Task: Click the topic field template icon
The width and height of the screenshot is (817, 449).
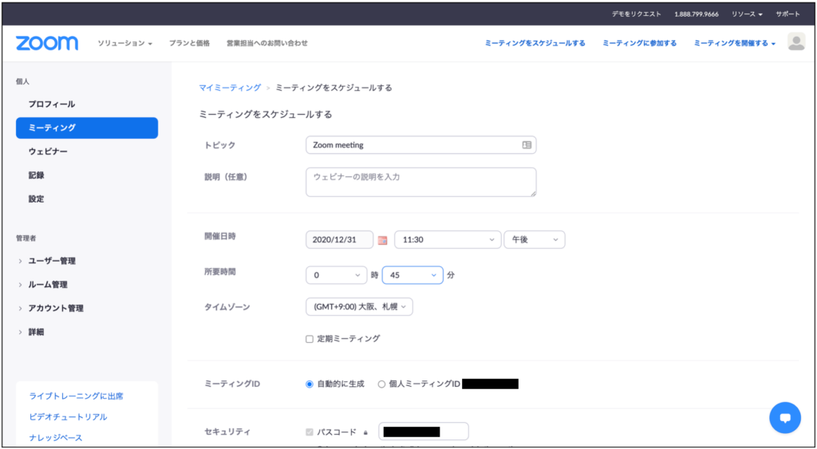Action: point(527,145)
